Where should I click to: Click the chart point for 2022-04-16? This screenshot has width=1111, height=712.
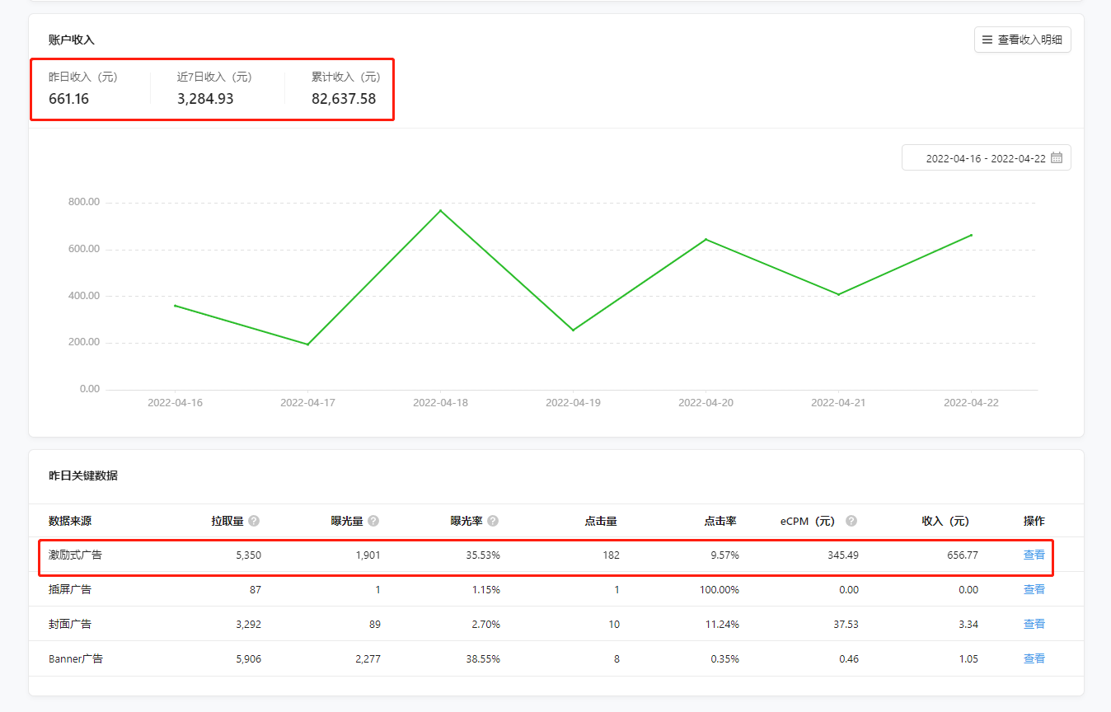coord(175,306)
